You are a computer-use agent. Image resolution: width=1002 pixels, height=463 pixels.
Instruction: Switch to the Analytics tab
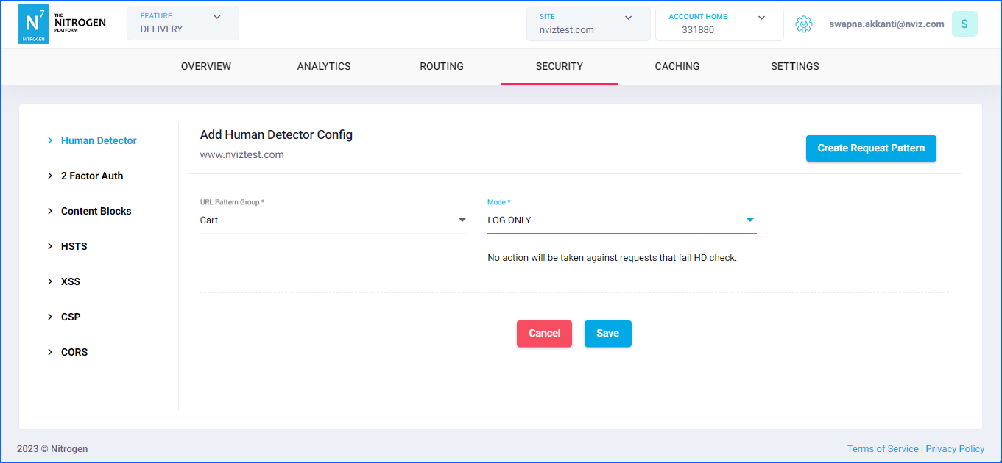click(x=324, y=66)
